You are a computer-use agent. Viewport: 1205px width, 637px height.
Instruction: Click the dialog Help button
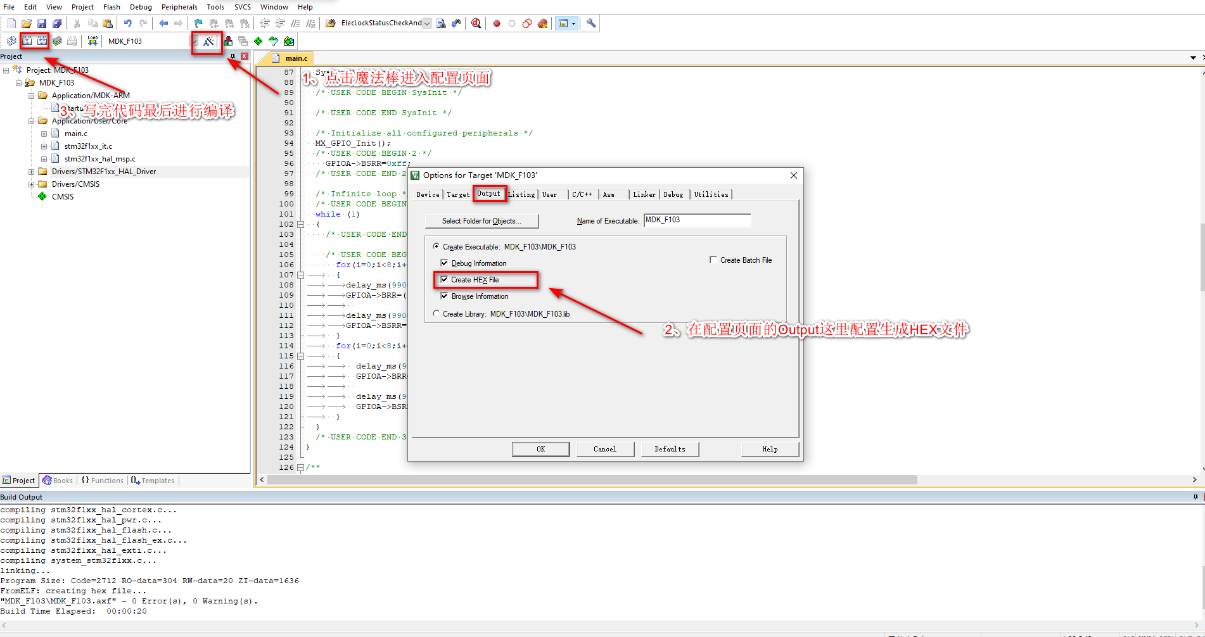770,449
